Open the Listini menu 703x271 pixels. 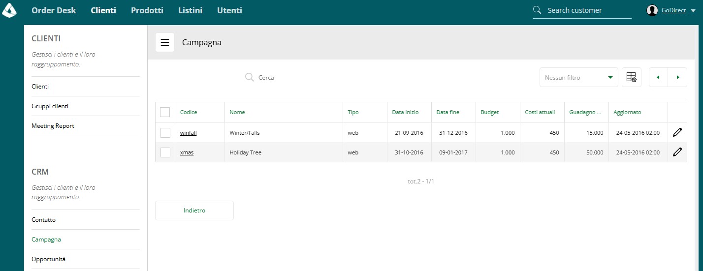(x=190, y=10)
